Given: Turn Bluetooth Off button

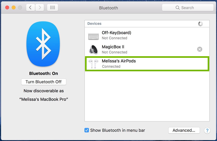Looking at the screenshot, I should click(43, 82).
